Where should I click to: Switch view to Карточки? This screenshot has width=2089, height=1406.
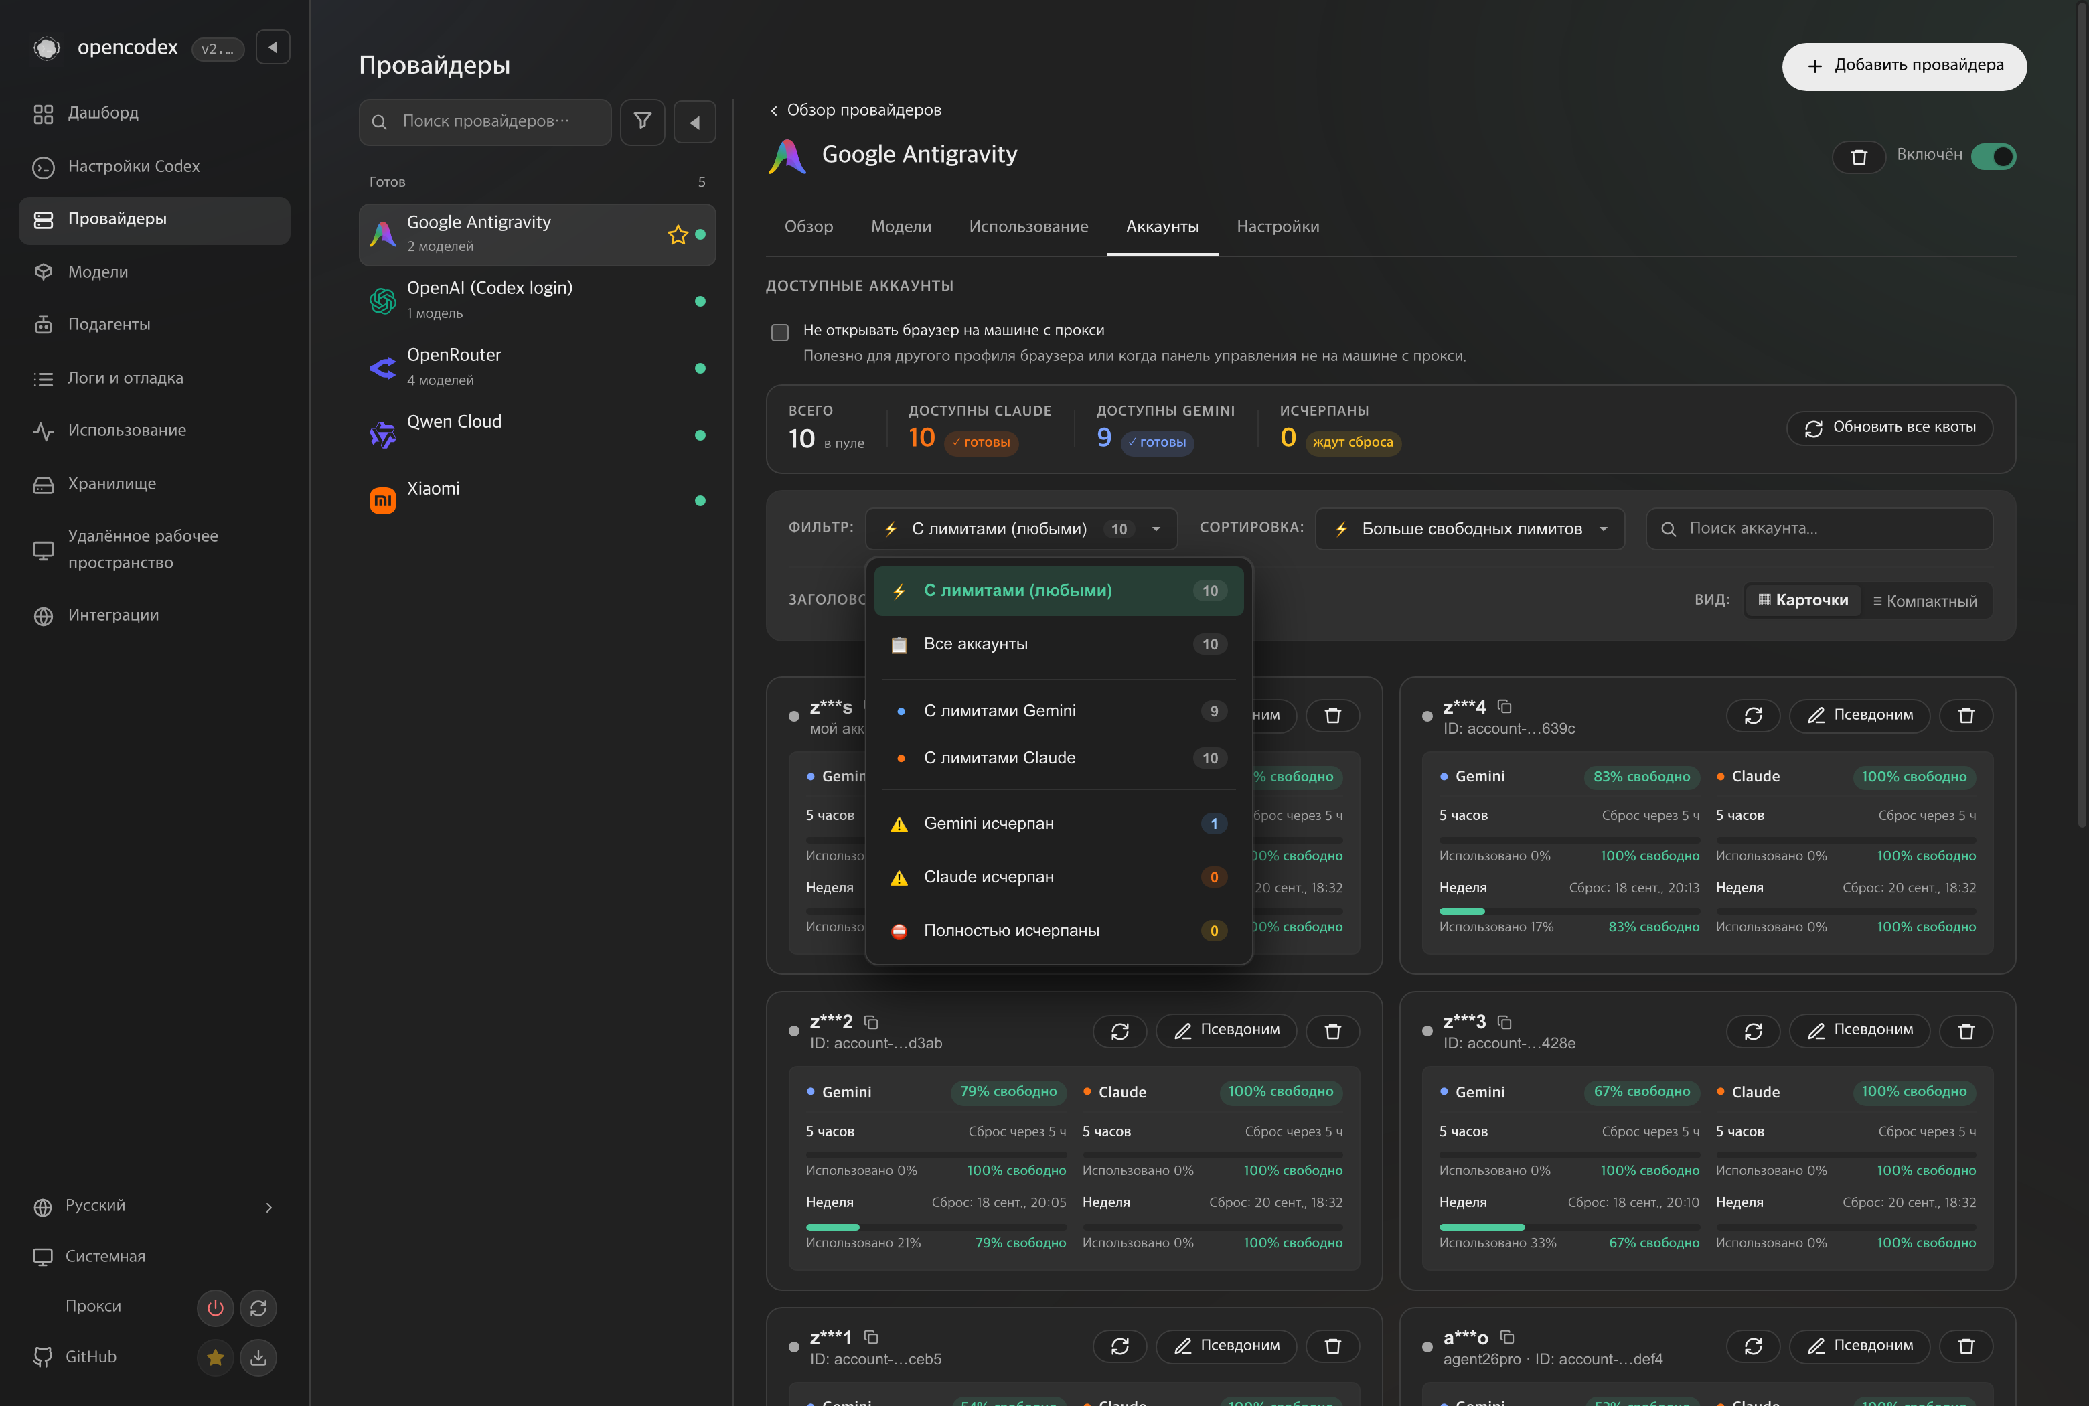[x=1803, y=600]
